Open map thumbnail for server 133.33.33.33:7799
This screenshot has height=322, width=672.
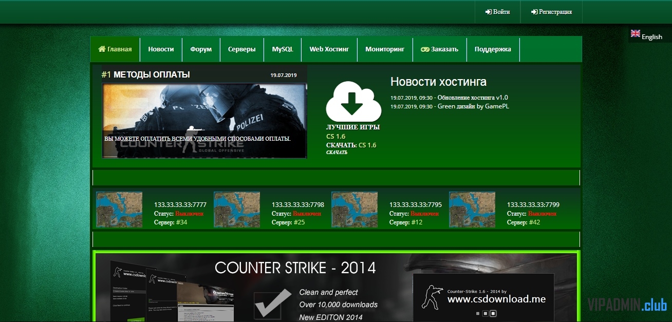tap(472, 210)
